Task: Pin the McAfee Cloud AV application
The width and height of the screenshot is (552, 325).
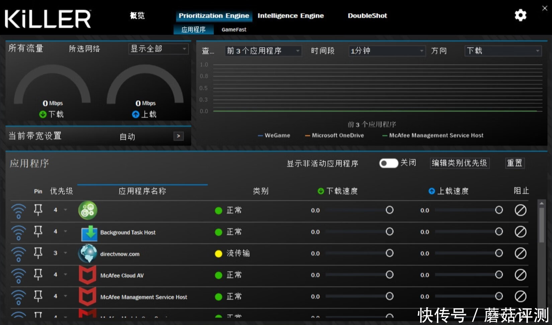Action: coord(38,274)
